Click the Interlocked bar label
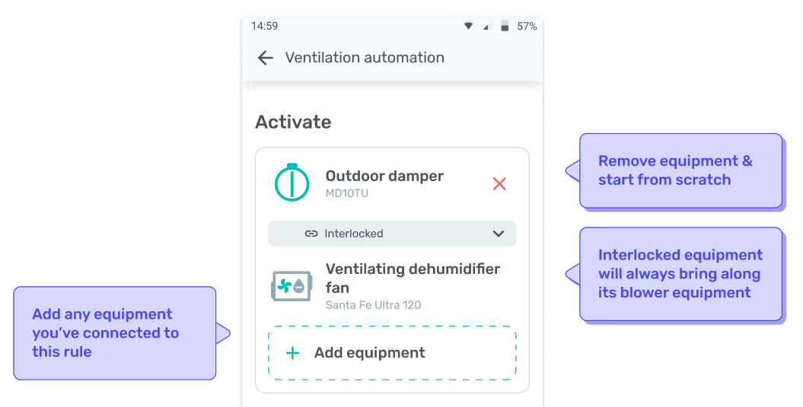The width and height of the screenshot is (803, 407). (x=354, y=234)
